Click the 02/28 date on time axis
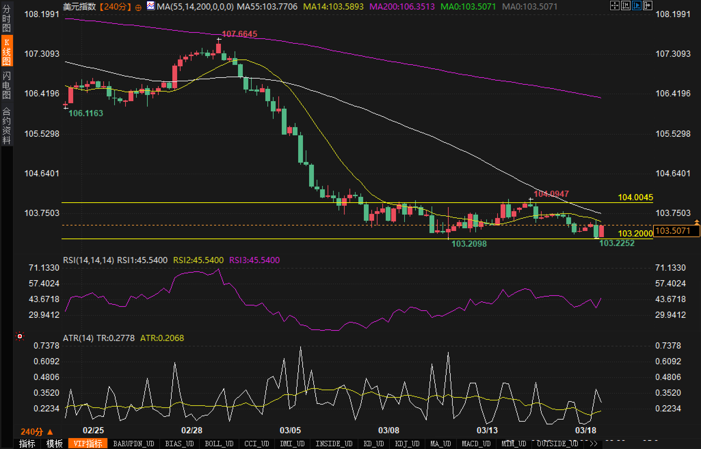The image size is (701, 449). tap(191, 430)
